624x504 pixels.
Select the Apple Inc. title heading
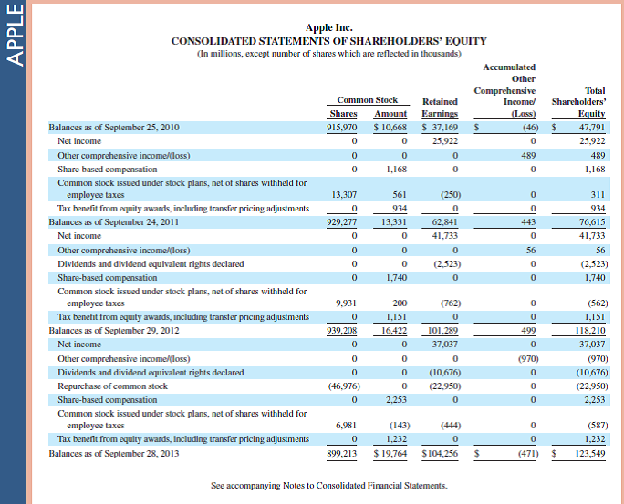point(328,27)
